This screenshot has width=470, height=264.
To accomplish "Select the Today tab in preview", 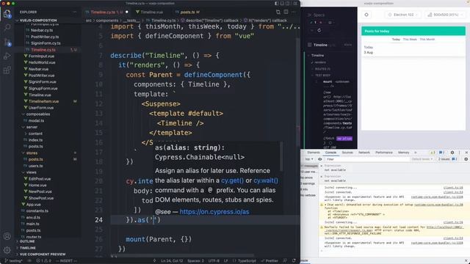I will (x=396, y=39).
